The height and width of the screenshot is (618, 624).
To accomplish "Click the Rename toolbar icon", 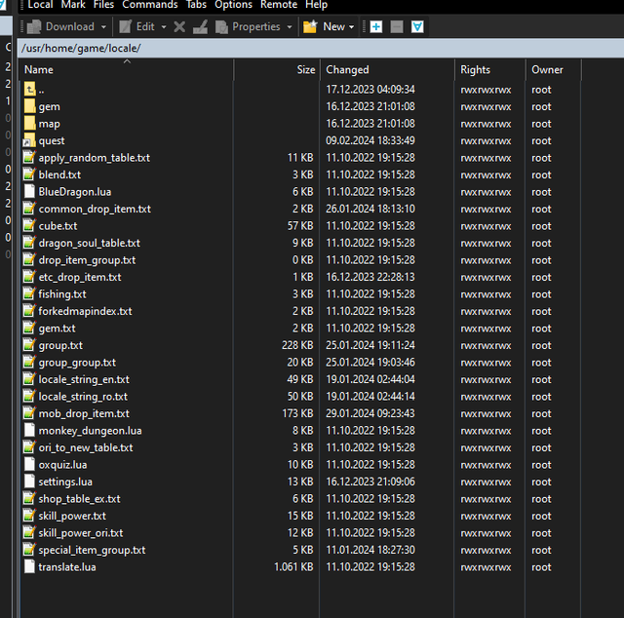I will [200, 27].
